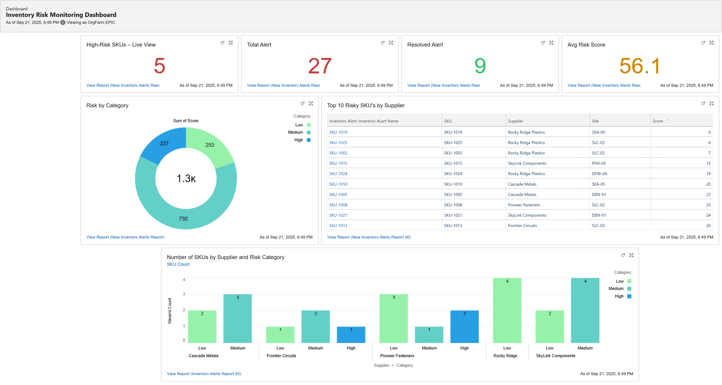Click SKU Count link under bar chart title
The width and height of the screenshot is (722, 385).
(x=178, y=264)
